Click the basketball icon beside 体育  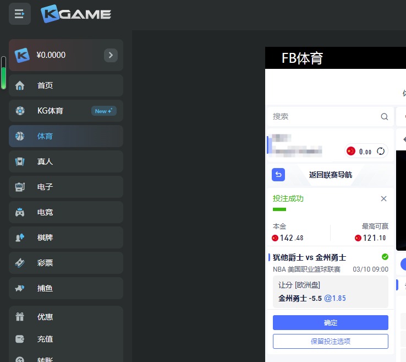pyautogui.click(x=20, y=136)
